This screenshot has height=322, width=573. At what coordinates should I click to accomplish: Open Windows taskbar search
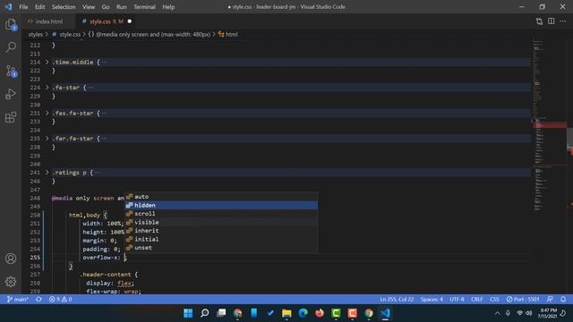click(x=205, y=313)
